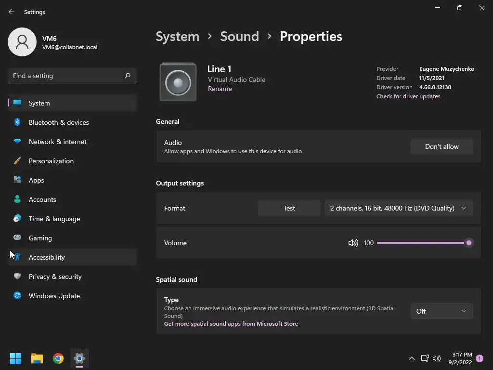493x370 pixels.
Task: Click Rename under Line 1
Action: (220, 89)
